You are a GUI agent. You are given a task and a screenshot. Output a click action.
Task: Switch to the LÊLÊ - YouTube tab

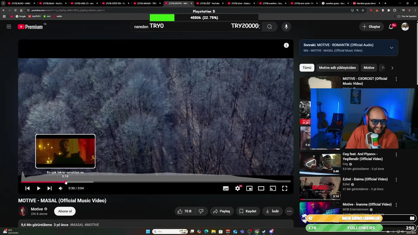click(x=210, y=3)
